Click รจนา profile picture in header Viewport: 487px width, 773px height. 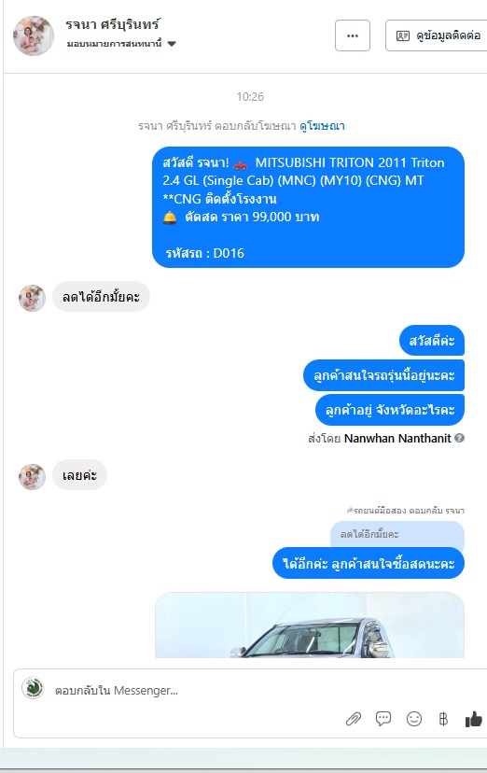[34, 35]
